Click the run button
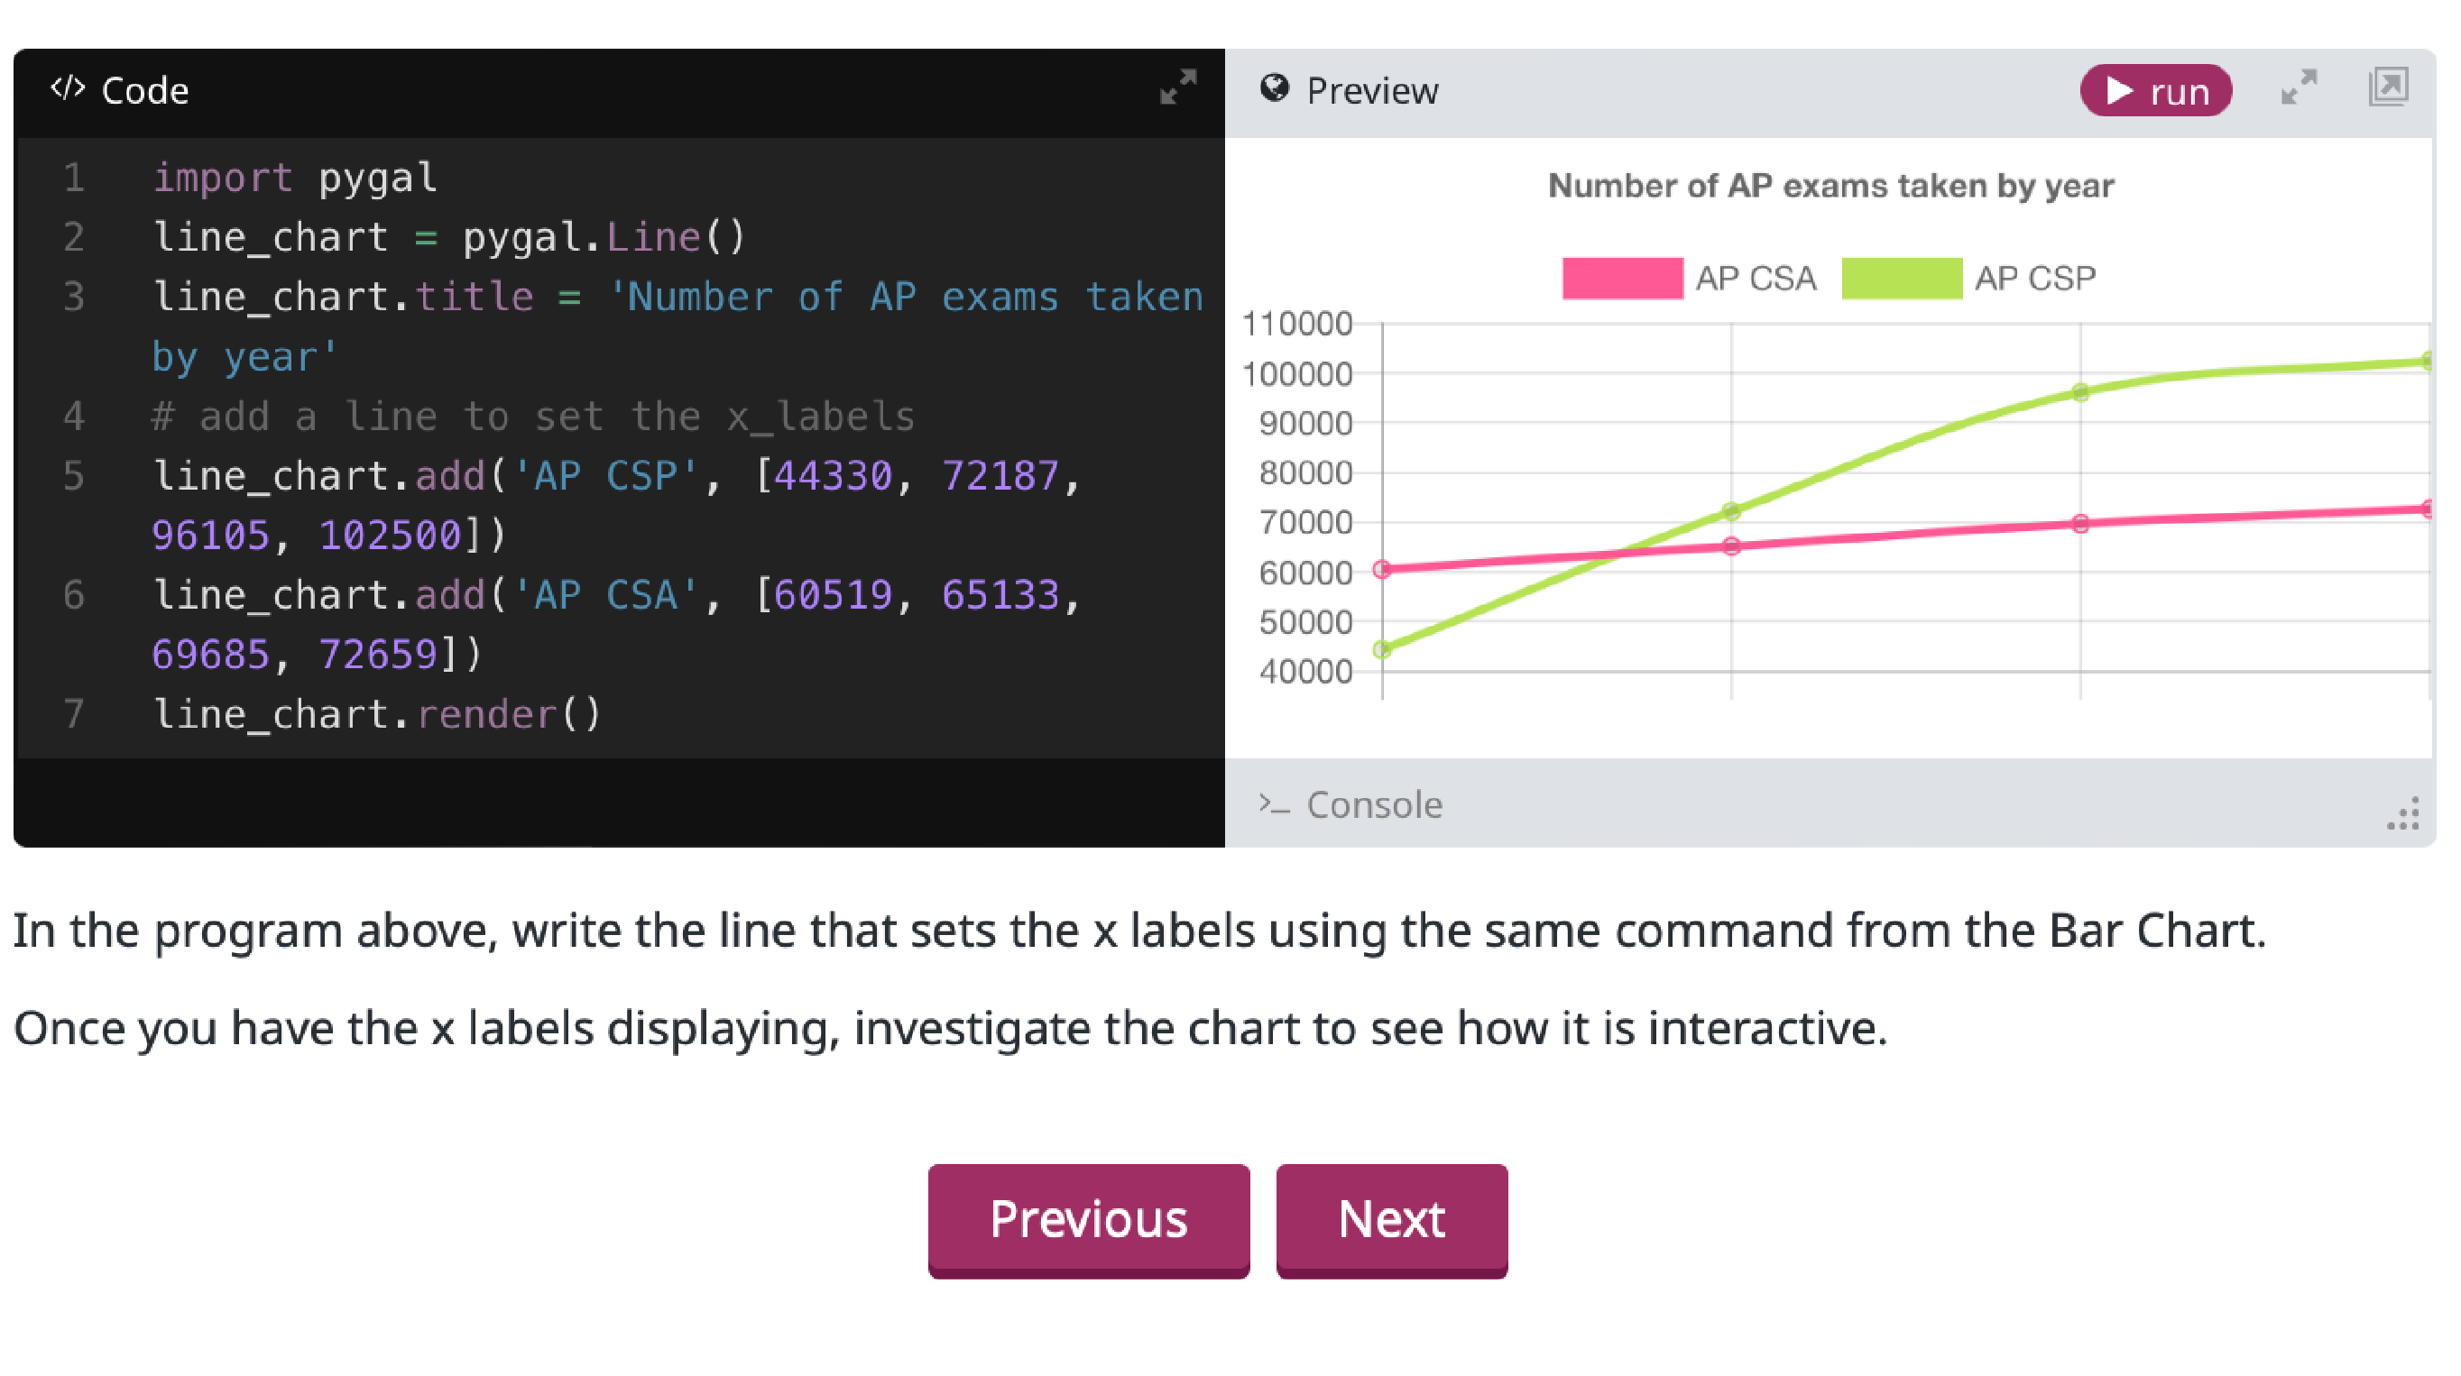The width and height of the screenshot is (2461, 1376). tap(2154, 91)
